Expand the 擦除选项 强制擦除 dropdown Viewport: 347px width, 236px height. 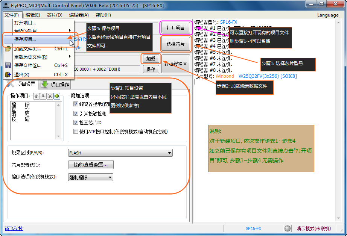(90, 177)
